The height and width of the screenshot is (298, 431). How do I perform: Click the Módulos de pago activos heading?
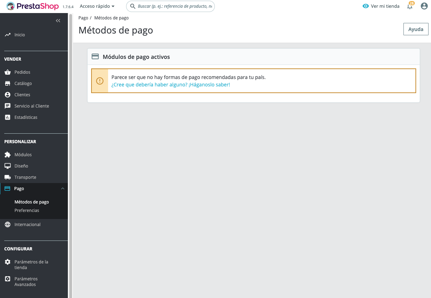point(136,57)
